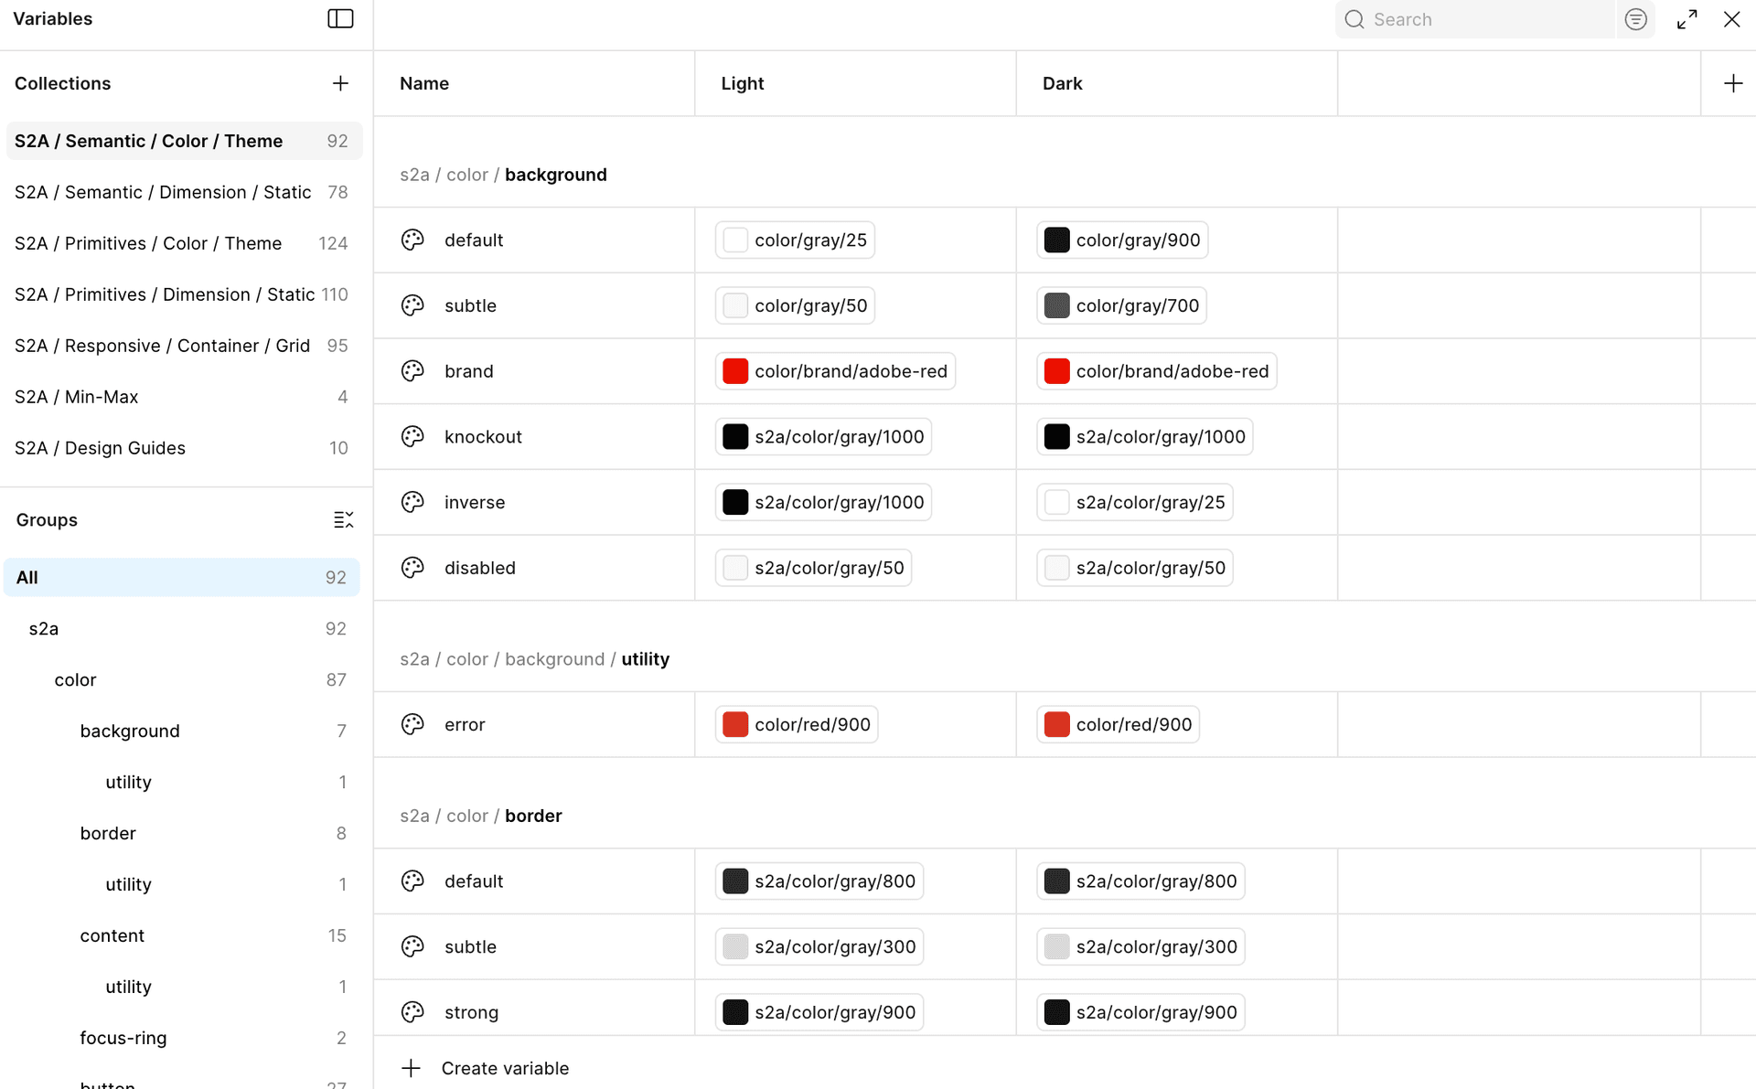Add a new variable mode column
Viewport: 1756px width, 1089px height.
1734,83
